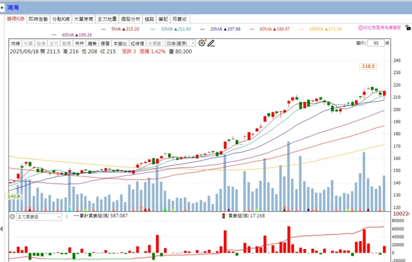Open the 月營收 tab
The width and height of the screenshot is (412, 262).
180,19
